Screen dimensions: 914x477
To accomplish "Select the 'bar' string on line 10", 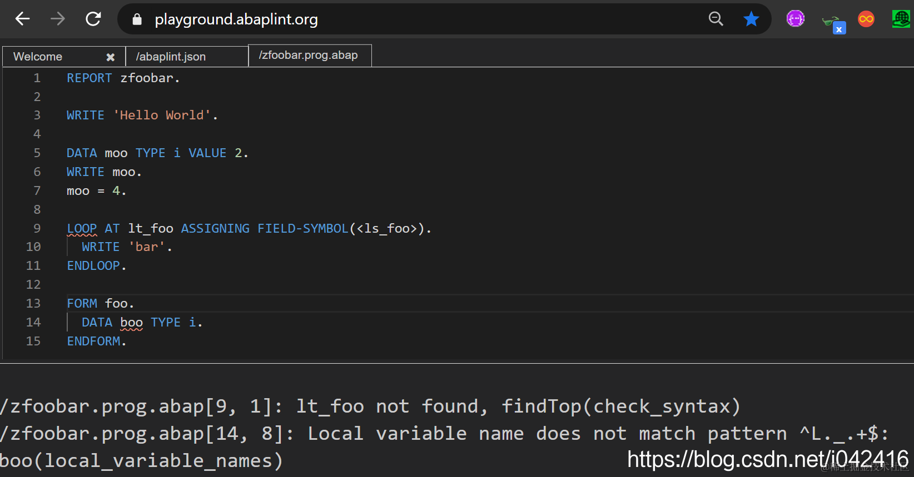I will (x=147, y=247).
